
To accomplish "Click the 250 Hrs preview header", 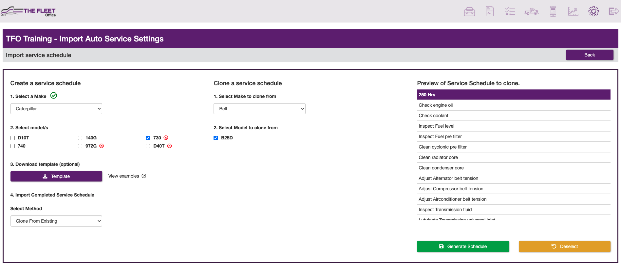I will (x=514, y=95).
